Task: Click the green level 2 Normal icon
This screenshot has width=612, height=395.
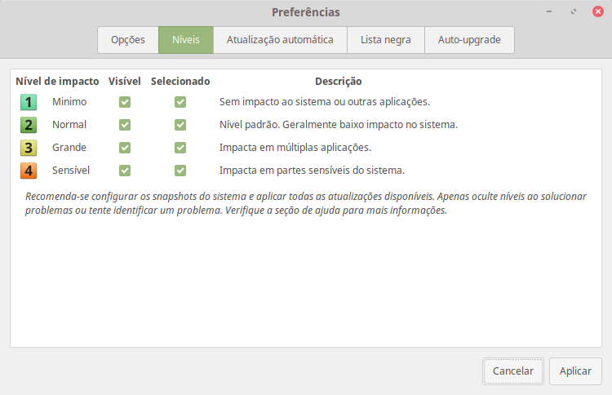Action: pos(29,125)
